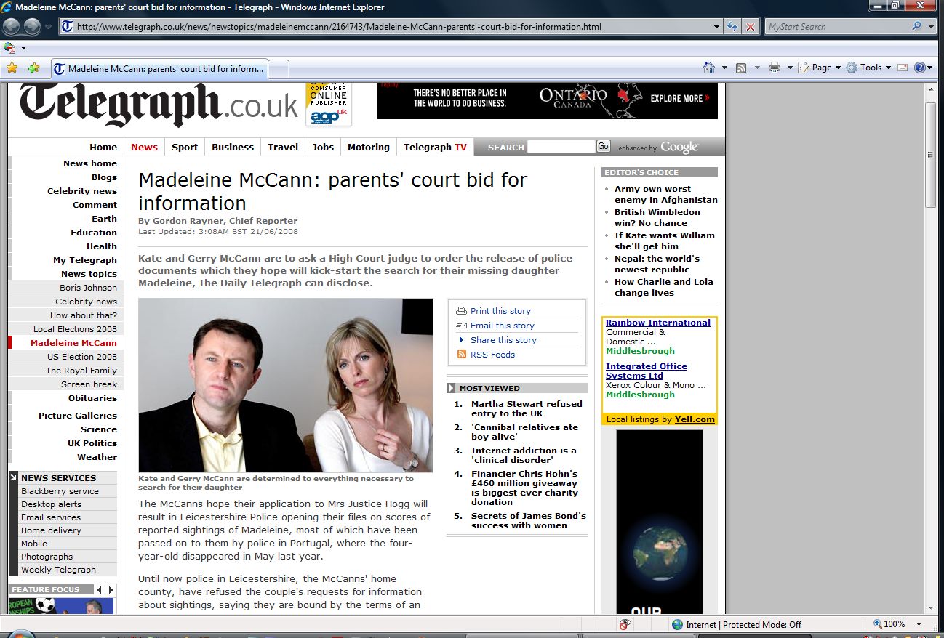Click the browser Back arrow button

12,27
